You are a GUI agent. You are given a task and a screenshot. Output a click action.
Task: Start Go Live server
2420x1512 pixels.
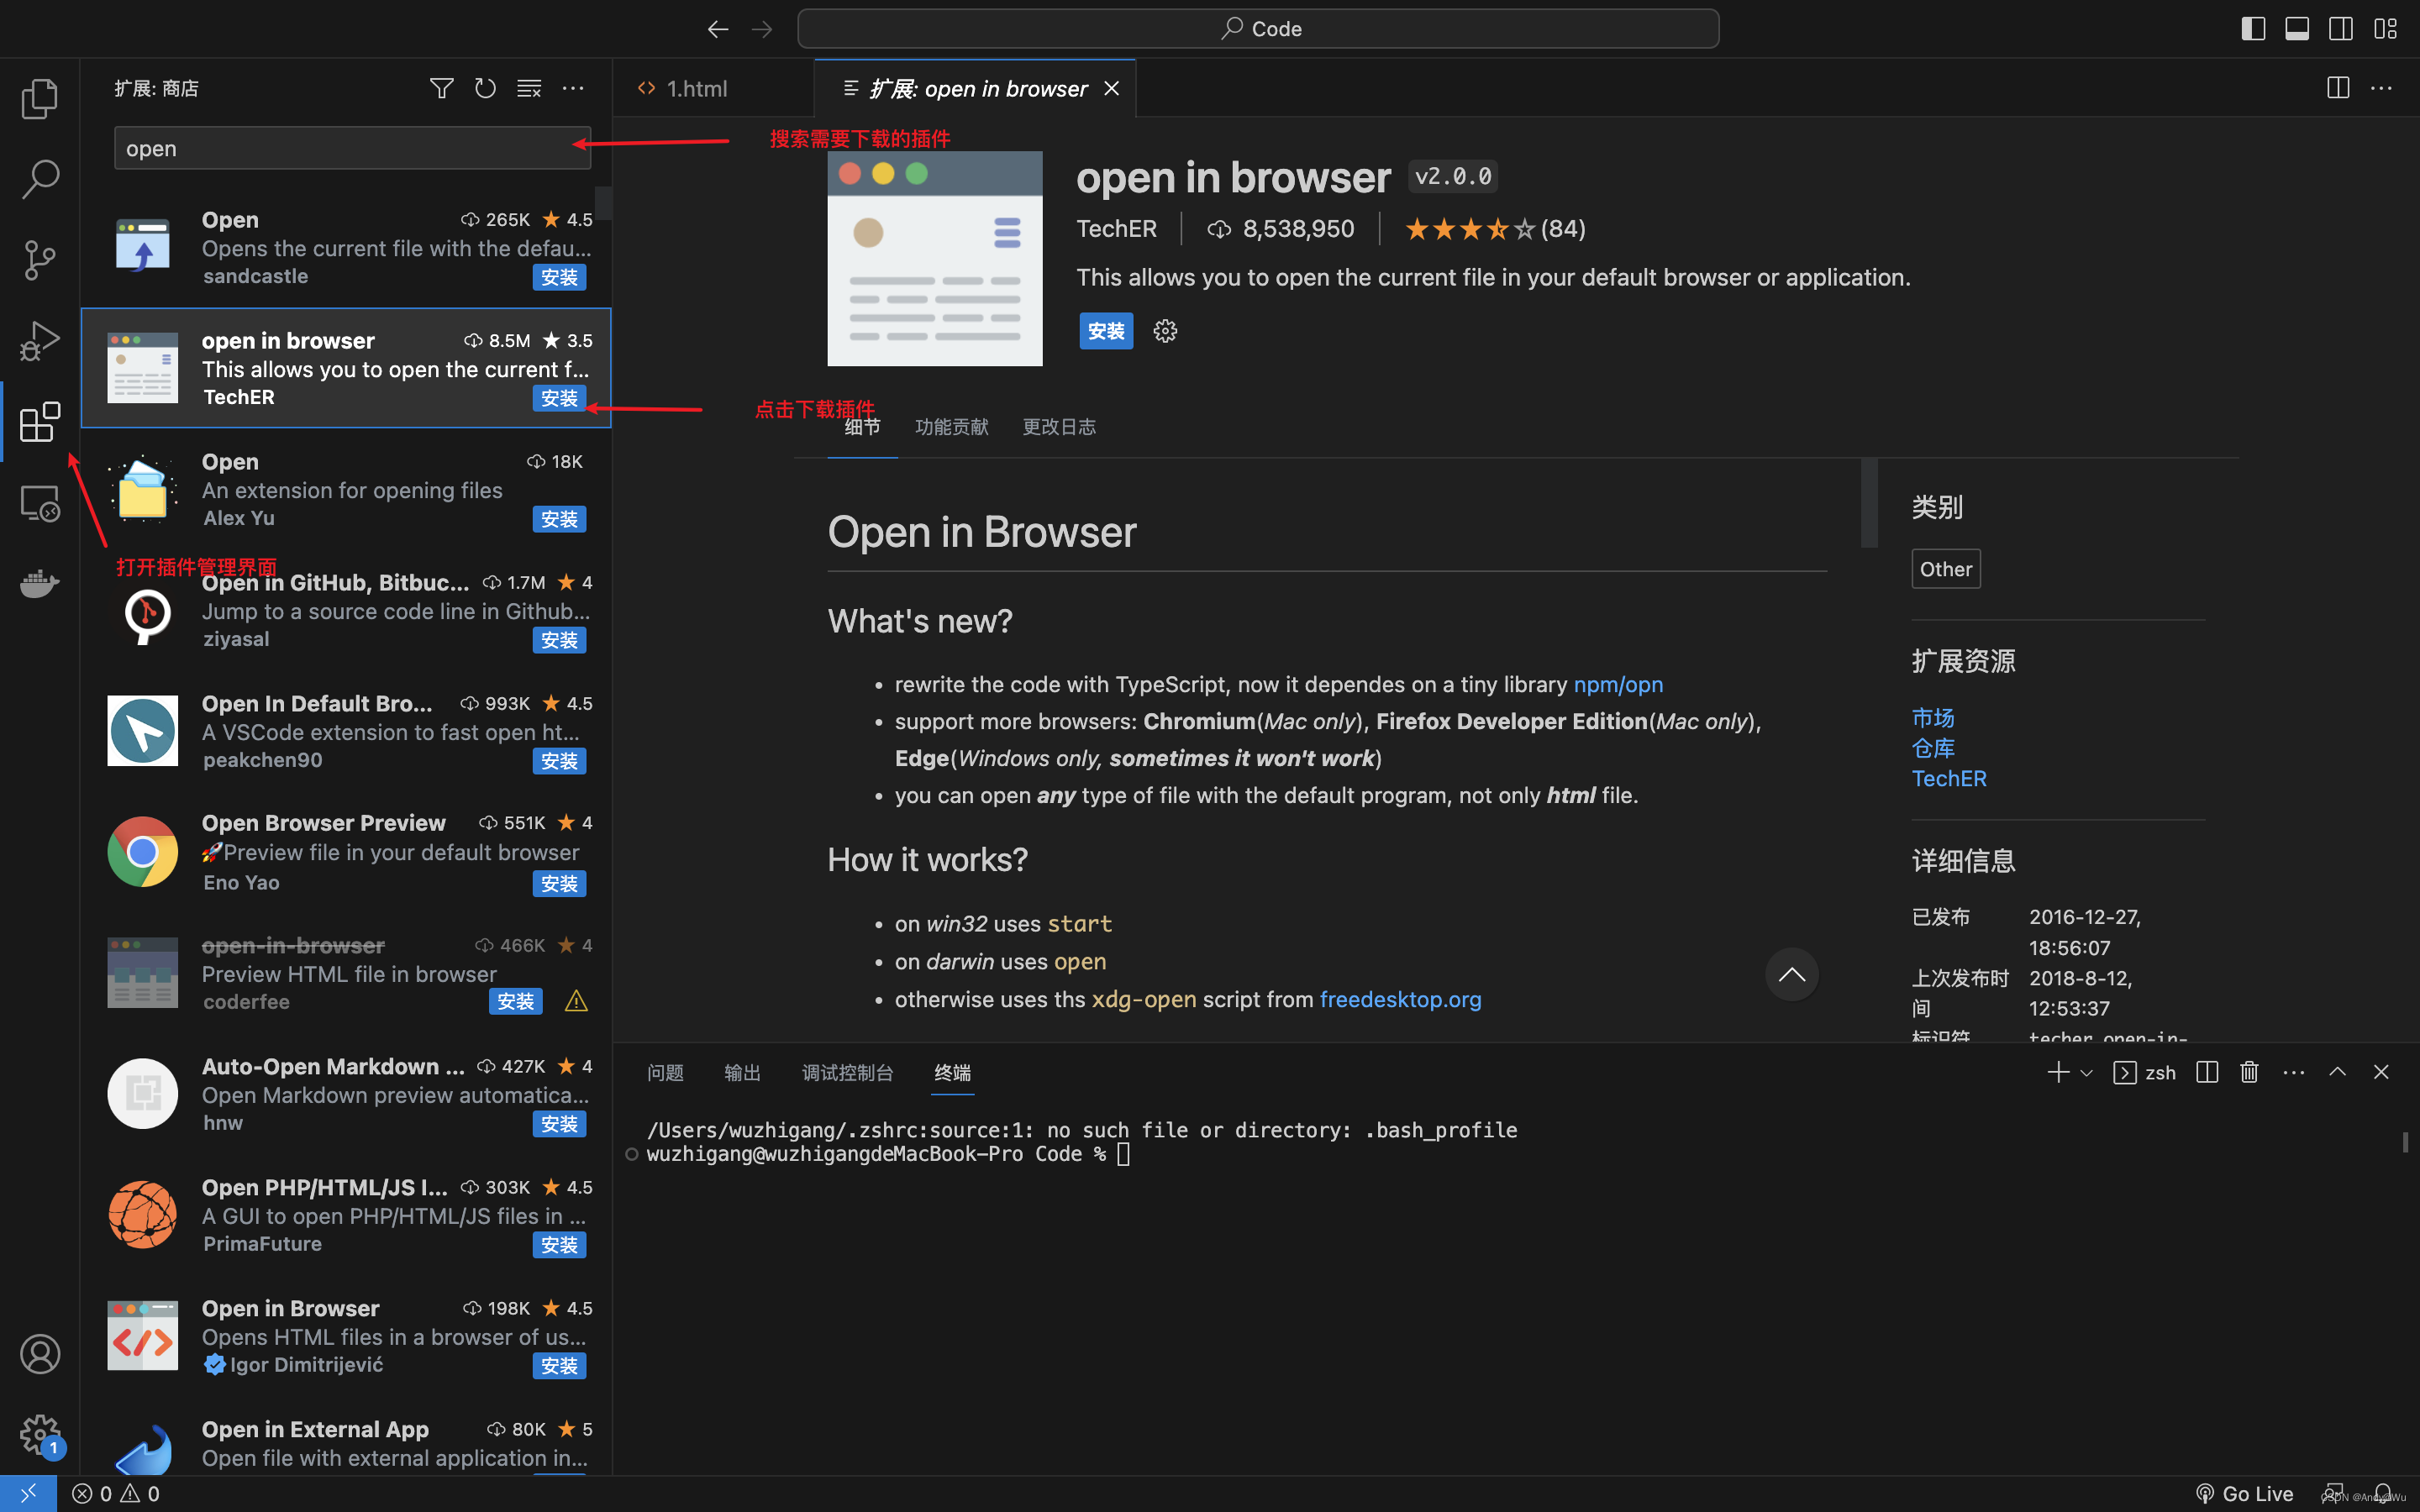(2245, 1493)
